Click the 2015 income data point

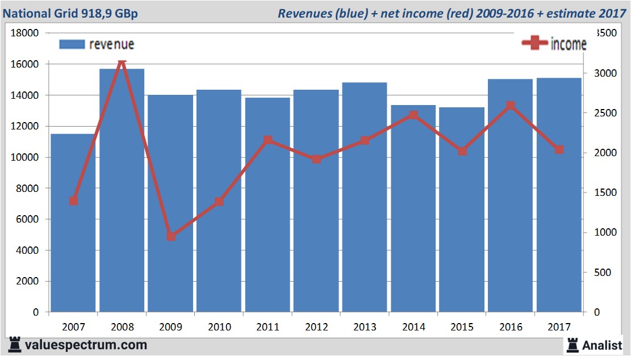click(462, 151)
